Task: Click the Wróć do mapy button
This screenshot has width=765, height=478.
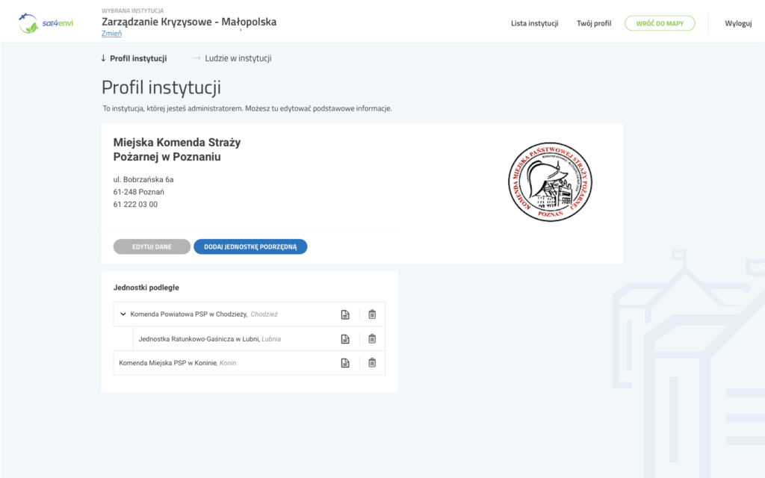Action: pyautogui.click(x=660, y=23)
